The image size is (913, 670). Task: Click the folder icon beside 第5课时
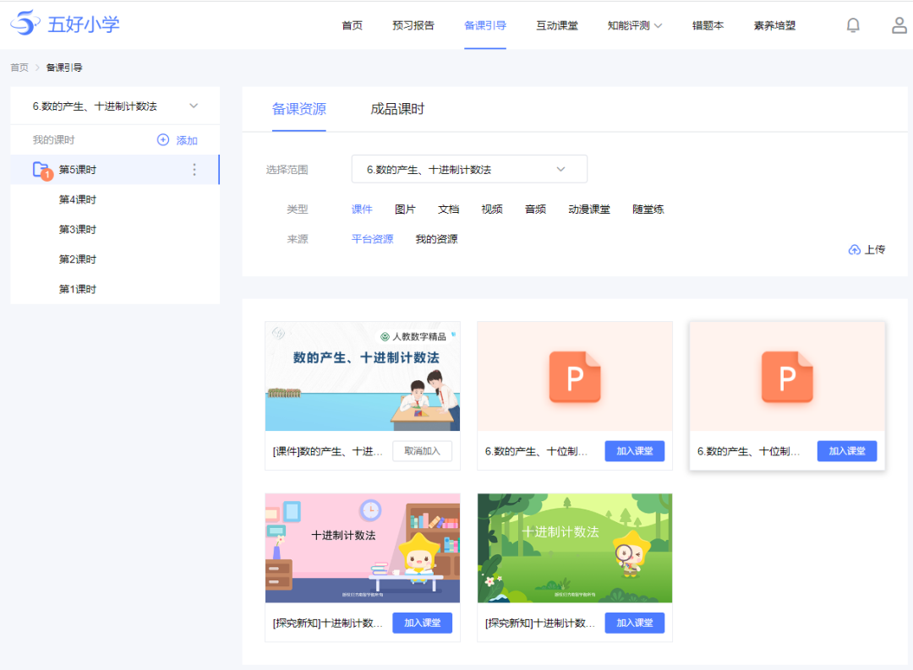pyautogui.click(x=41, y=170)
